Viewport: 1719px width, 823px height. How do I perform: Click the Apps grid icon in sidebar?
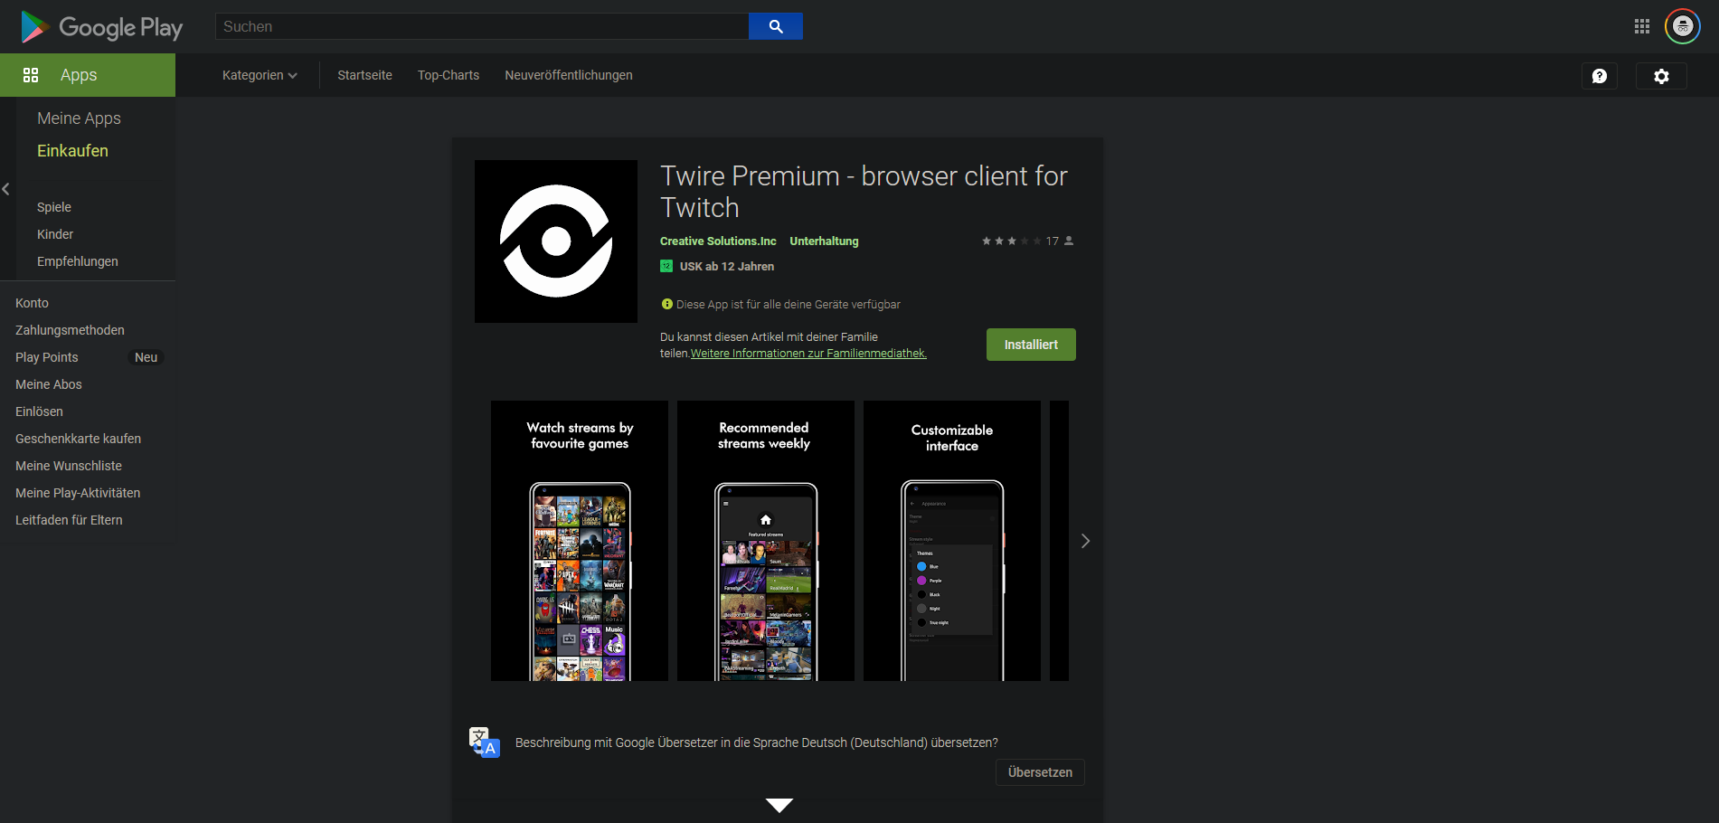point(31,74)
